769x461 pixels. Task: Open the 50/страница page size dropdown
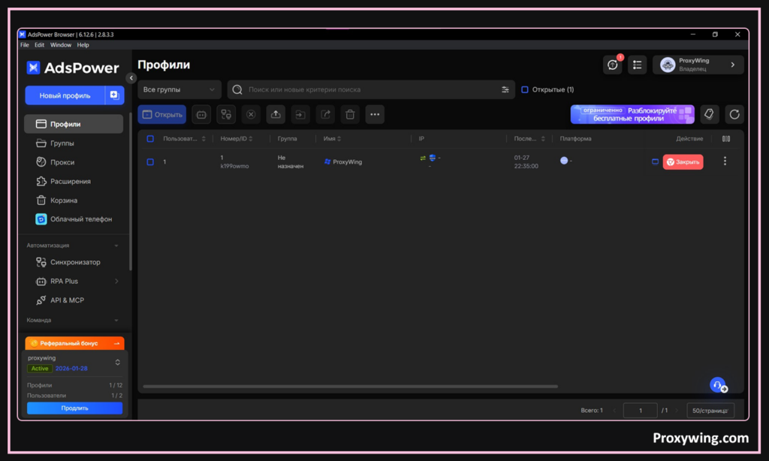point(710,410)
